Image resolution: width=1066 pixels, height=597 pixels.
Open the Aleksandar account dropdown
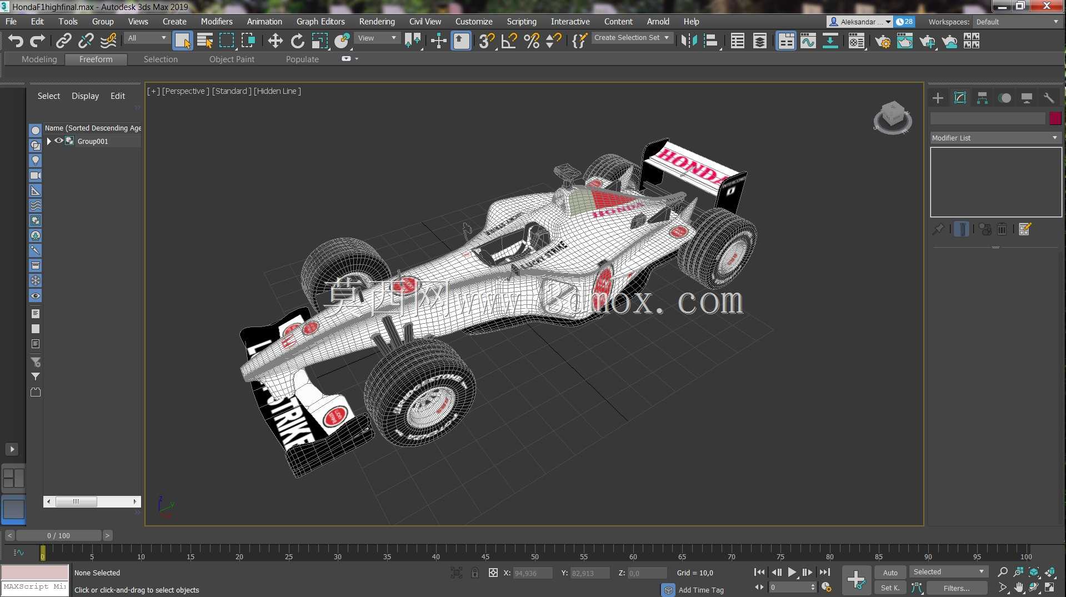pyautogui.click(x=859, y=22)
